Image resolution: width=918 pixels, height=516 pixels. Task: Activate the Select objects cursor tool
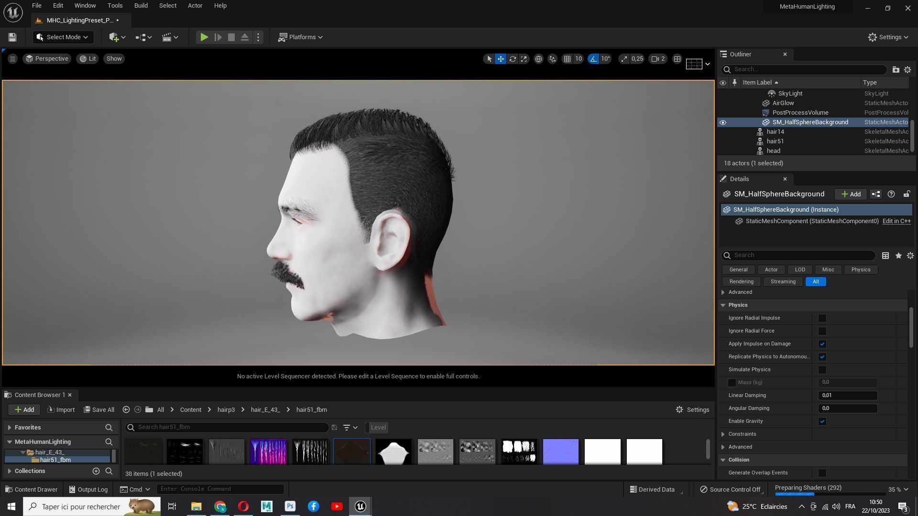point(489,59)
